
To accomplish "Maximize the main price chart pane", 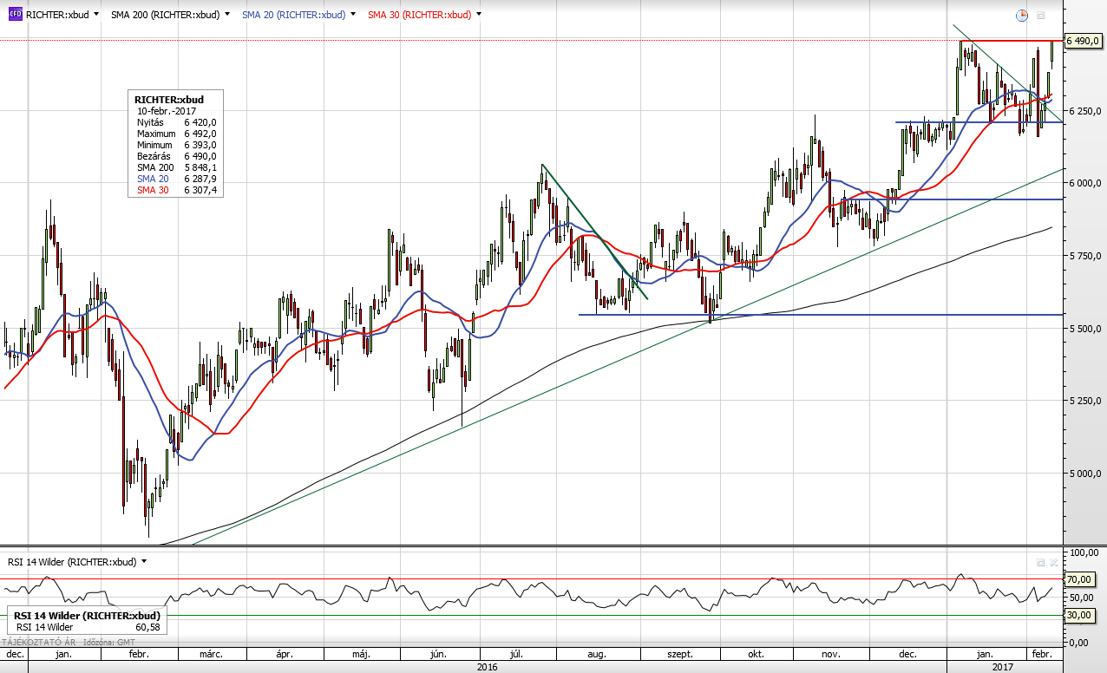I will tap(1041, 16).
